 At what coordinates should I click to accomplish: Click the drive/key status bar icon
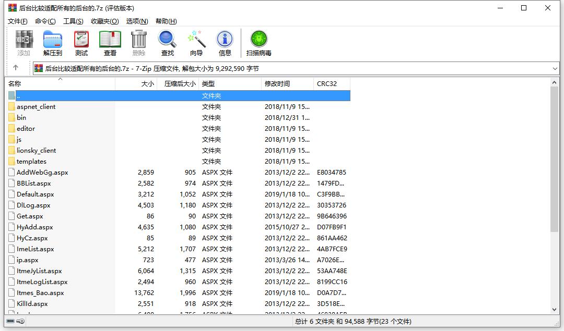click(x=15, y=322)
